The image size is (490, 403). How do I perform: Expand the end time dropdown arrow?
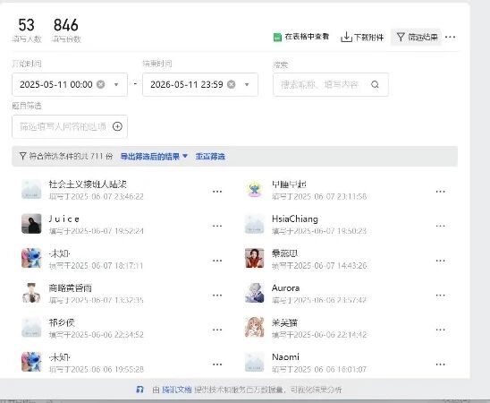[247, 84]
